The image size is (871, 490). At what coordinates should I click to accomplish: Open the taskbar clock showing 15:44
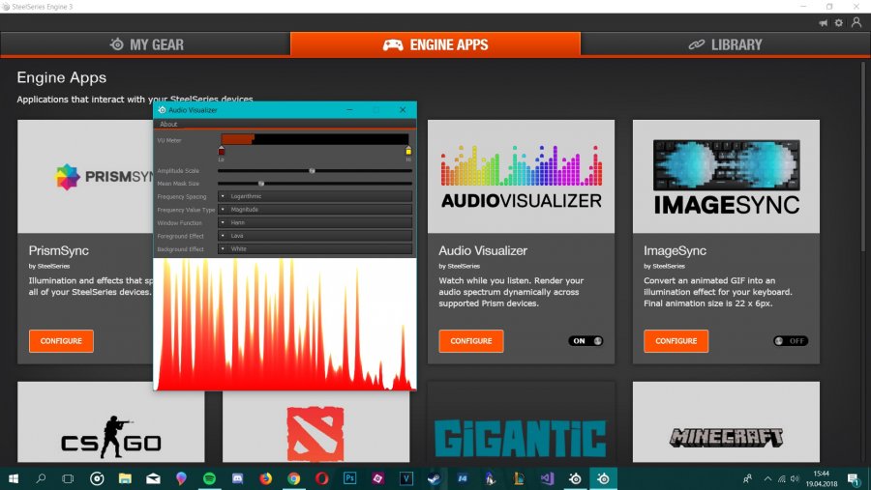point(822,478)
